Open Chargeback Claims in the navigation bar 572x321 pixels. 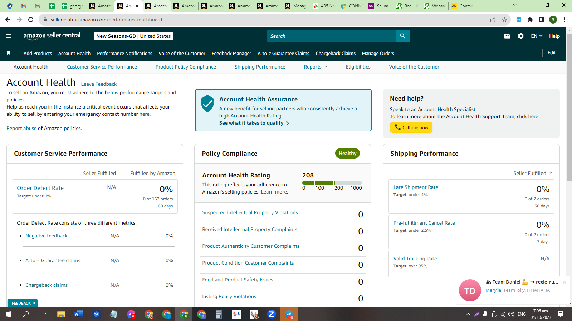tap(336, 53)
